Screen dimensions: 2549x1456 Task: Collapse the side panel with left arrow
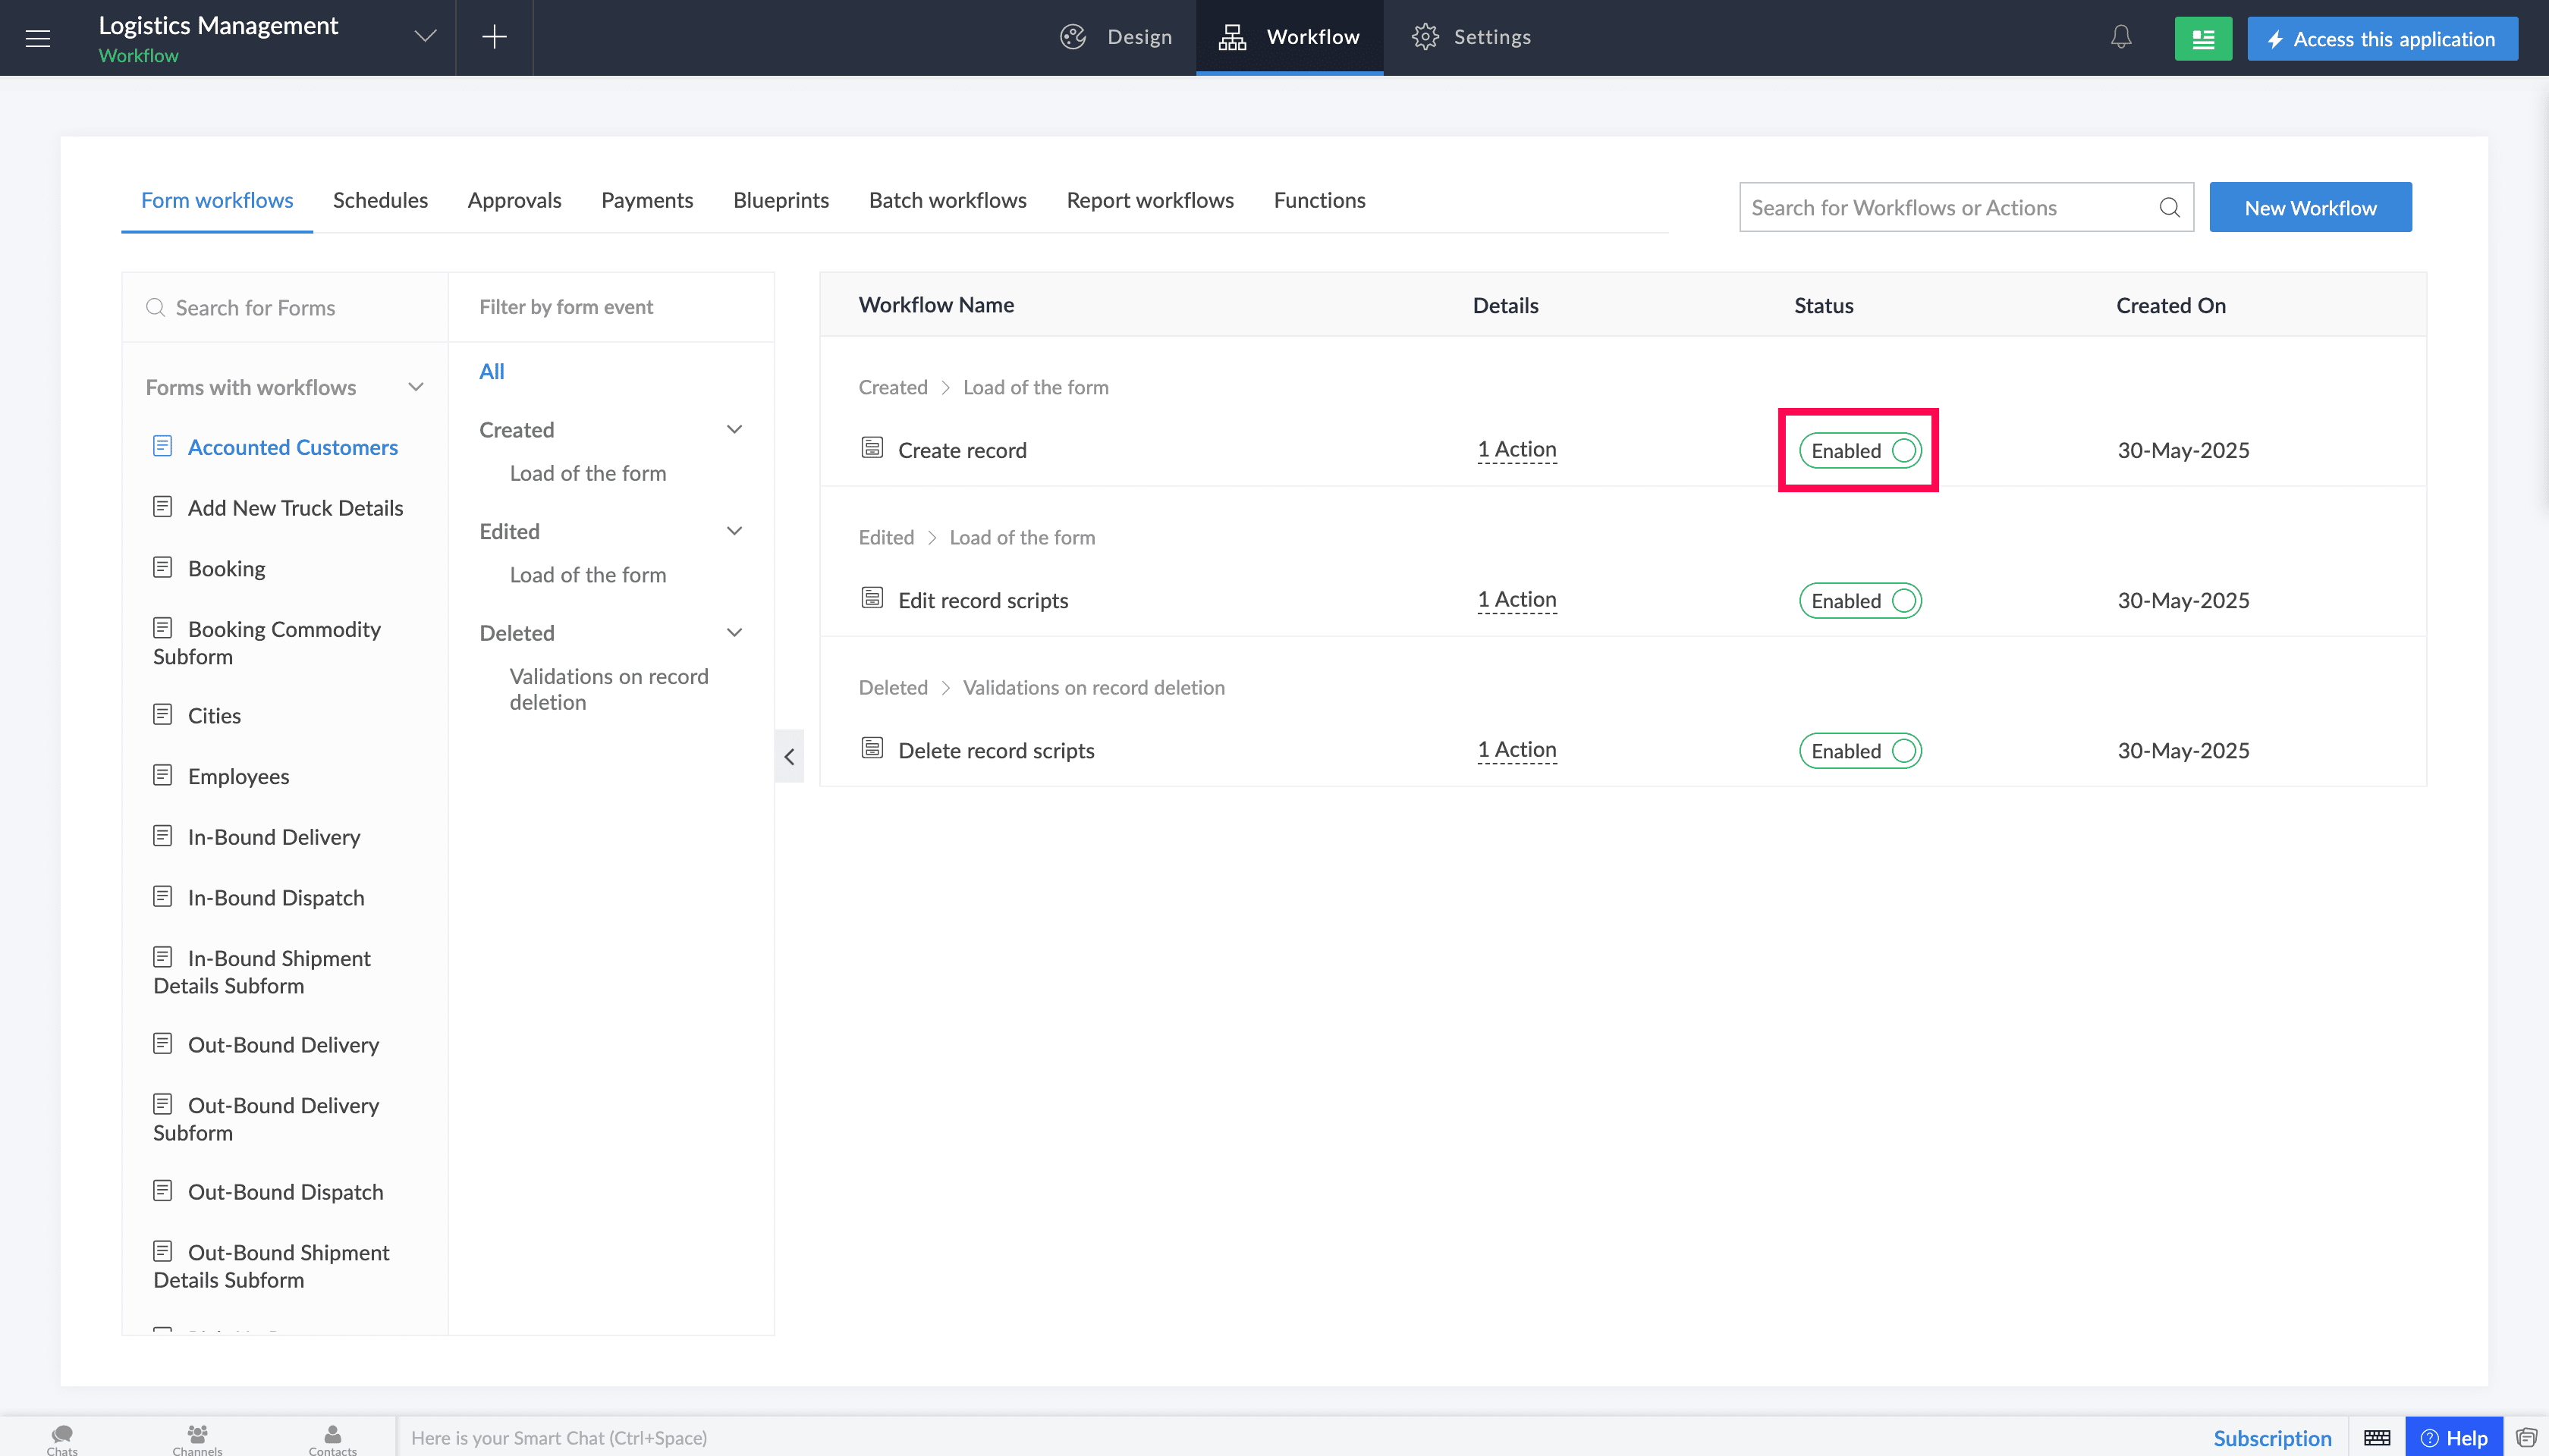pos(789,756)
